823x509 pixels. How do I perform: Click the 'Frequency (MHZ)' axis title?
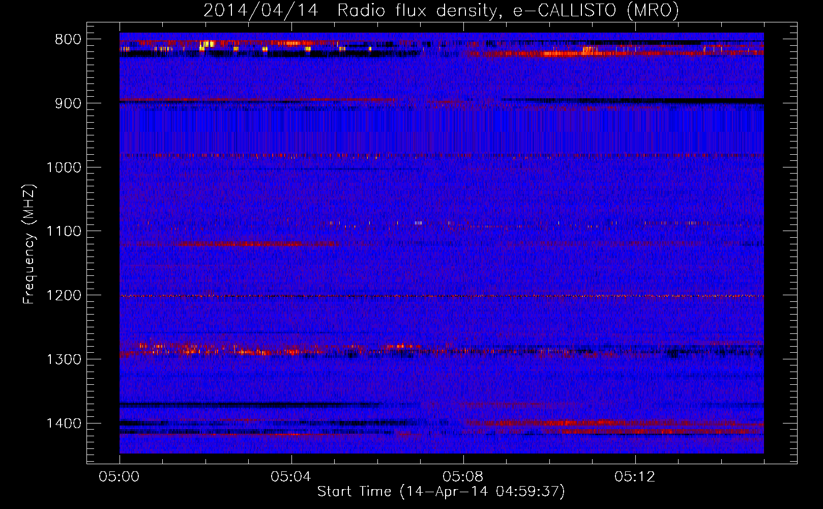[30, 244]
